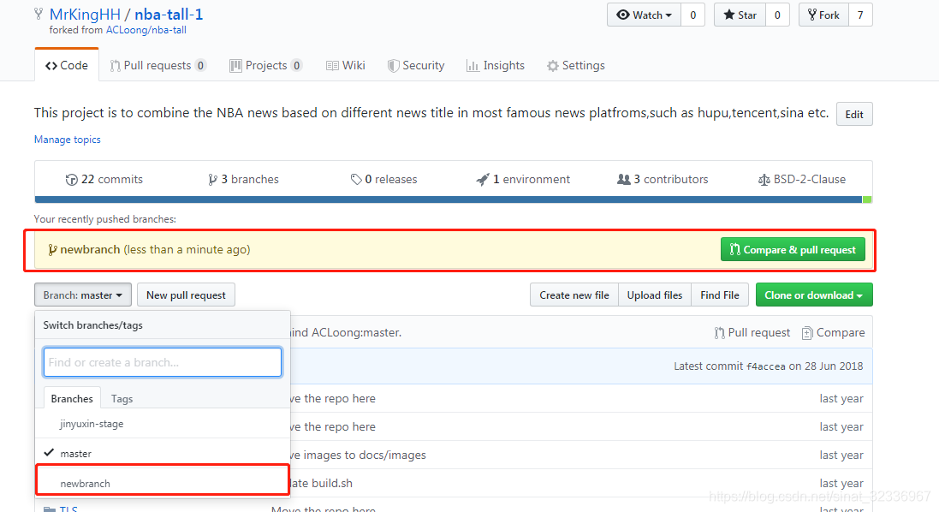This screenshot has width=939, height=512.
Task: Click the language breakdown color bar
Action: [454, 199]
